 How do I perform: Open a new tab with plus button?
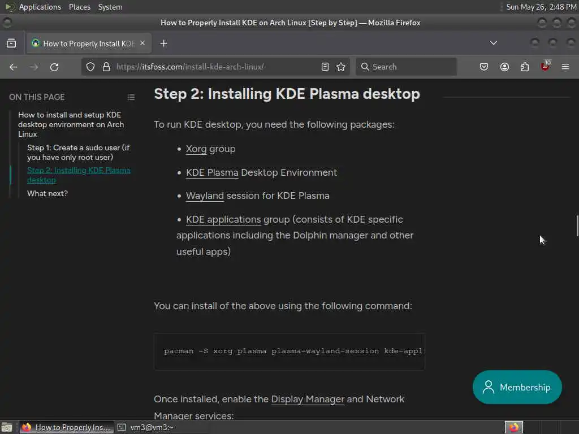(x=163, y=43)
